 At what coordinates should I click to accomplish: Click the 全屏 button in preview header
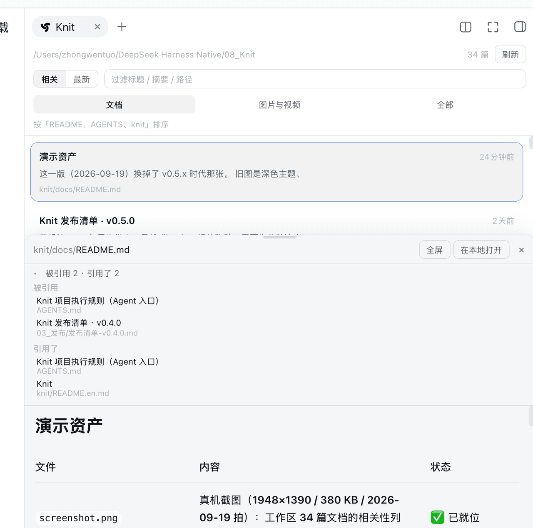(x=434, y=250)
